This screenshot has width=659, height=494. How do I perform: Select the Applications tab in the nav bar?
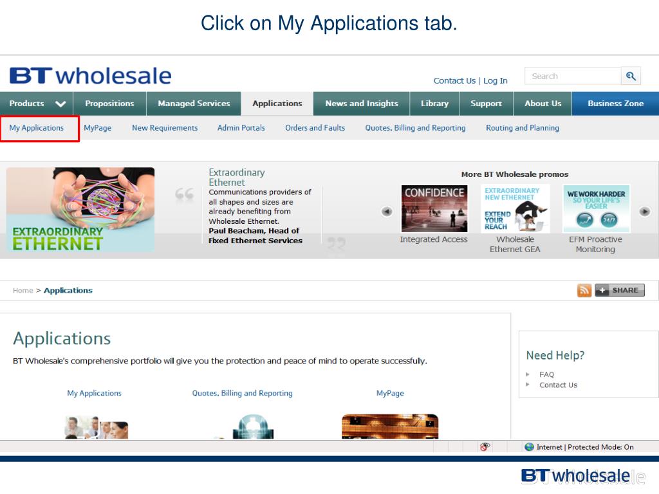point(277,104)
